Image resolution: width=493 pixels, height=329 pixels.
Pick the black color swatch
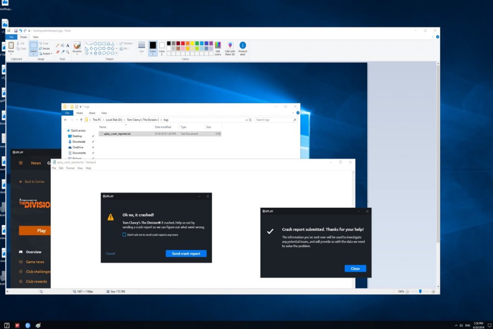point(169,43)
